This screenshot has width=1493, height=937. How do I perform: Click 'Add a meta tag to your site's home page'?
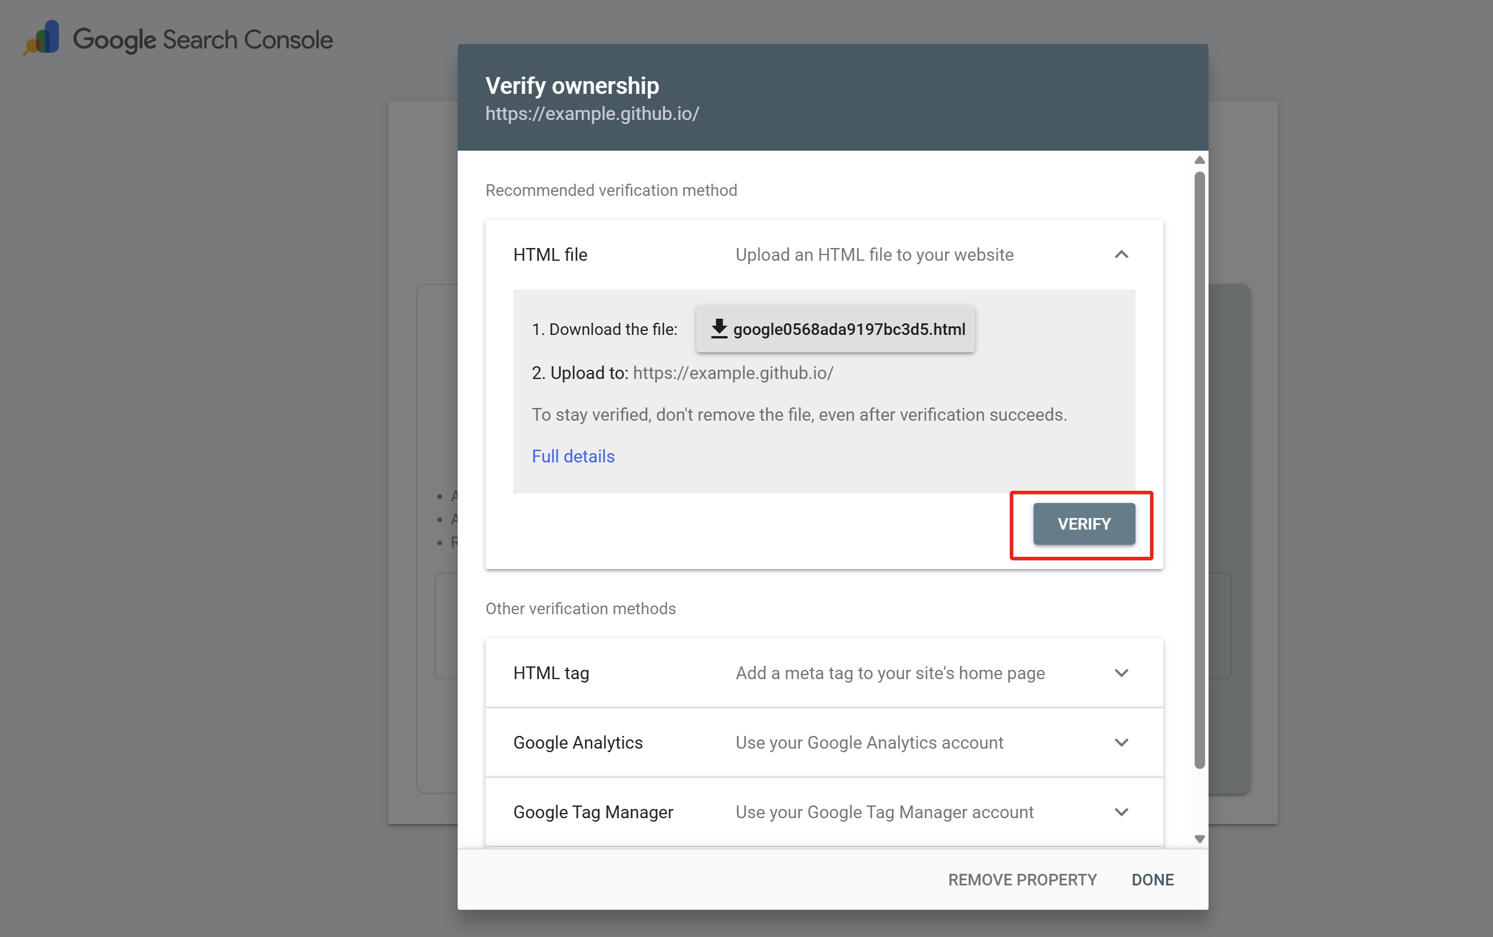(890, 673)
